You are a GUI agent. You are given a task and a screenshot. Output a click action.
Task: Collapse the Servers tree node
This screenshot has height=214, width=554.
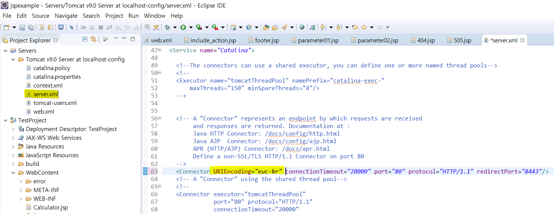5,50
